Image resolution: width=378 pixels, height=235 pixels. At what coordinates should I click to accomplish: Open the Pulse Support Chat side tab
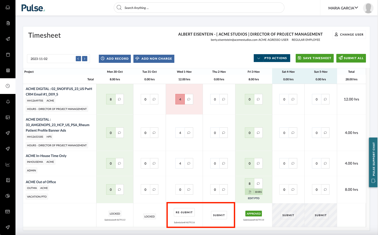(x=373, y=162)
